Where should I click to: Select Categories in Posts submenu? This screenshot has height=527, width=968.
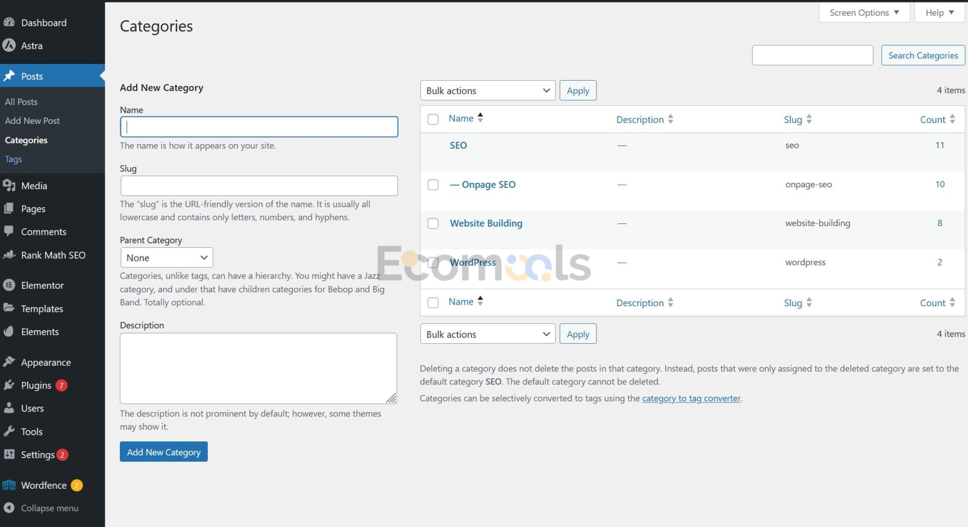point(26,140)
